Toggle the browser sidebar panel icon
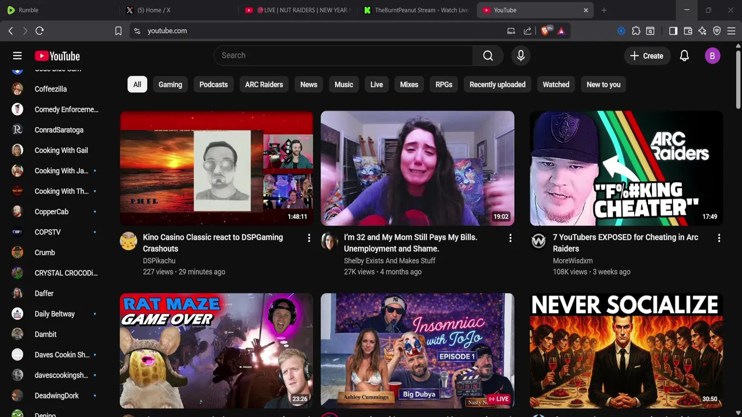This screenshot has width=742, height=417. (x=673, y=31)
